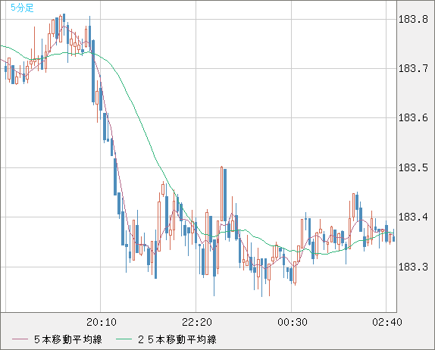Click the 00:30 time axis label
This screenshot has height=350, width=435.
tap(293, 322)
